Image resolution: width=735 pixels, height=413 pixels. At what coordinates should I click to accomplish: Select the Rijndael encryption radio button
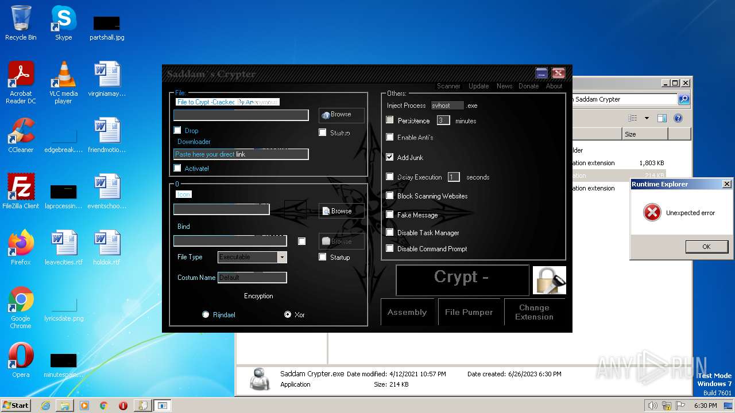(206, 314)
